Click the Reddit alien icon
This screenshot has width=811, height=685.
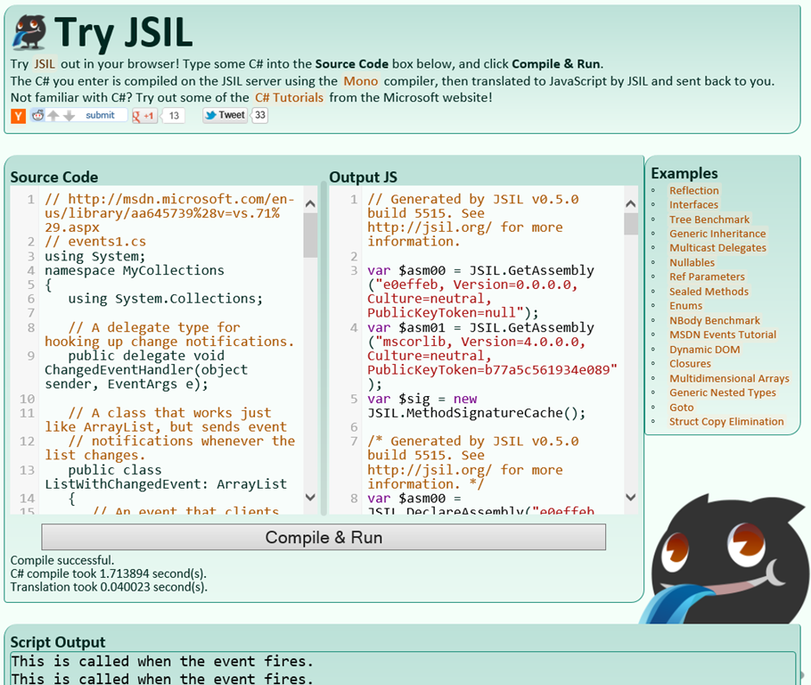pyautogui.click(x=37, y=115)
